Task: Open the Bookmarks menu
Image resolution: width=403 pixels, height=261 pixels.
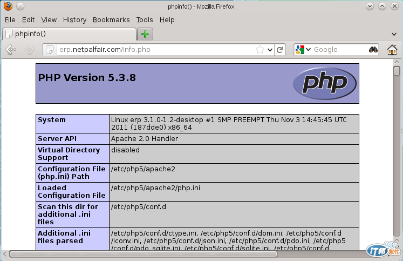Action: 111,20
